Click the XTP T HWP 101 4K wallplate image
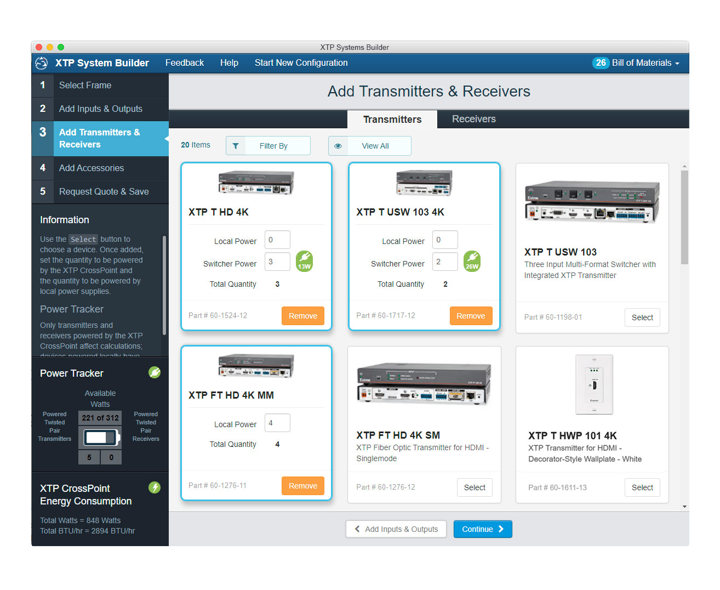Viewport: 720px width, 590px height. (594, 384)
